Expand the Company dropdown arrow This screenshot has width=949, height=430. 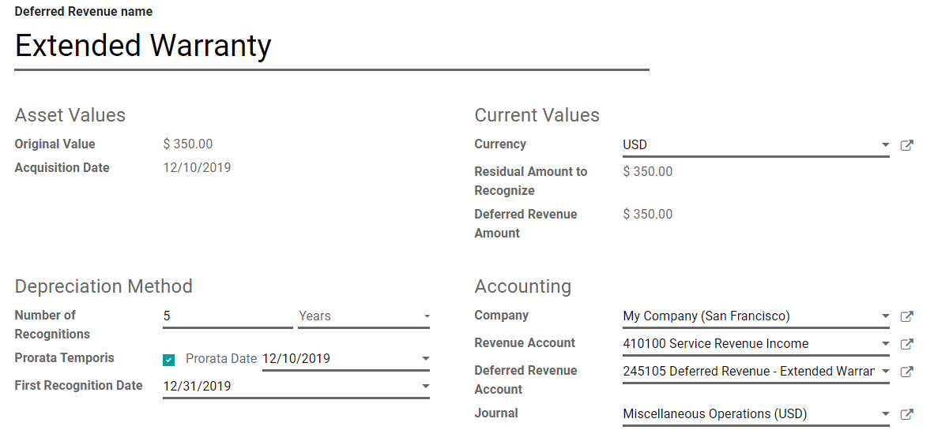pyautogui.click(x=885, y=316)
